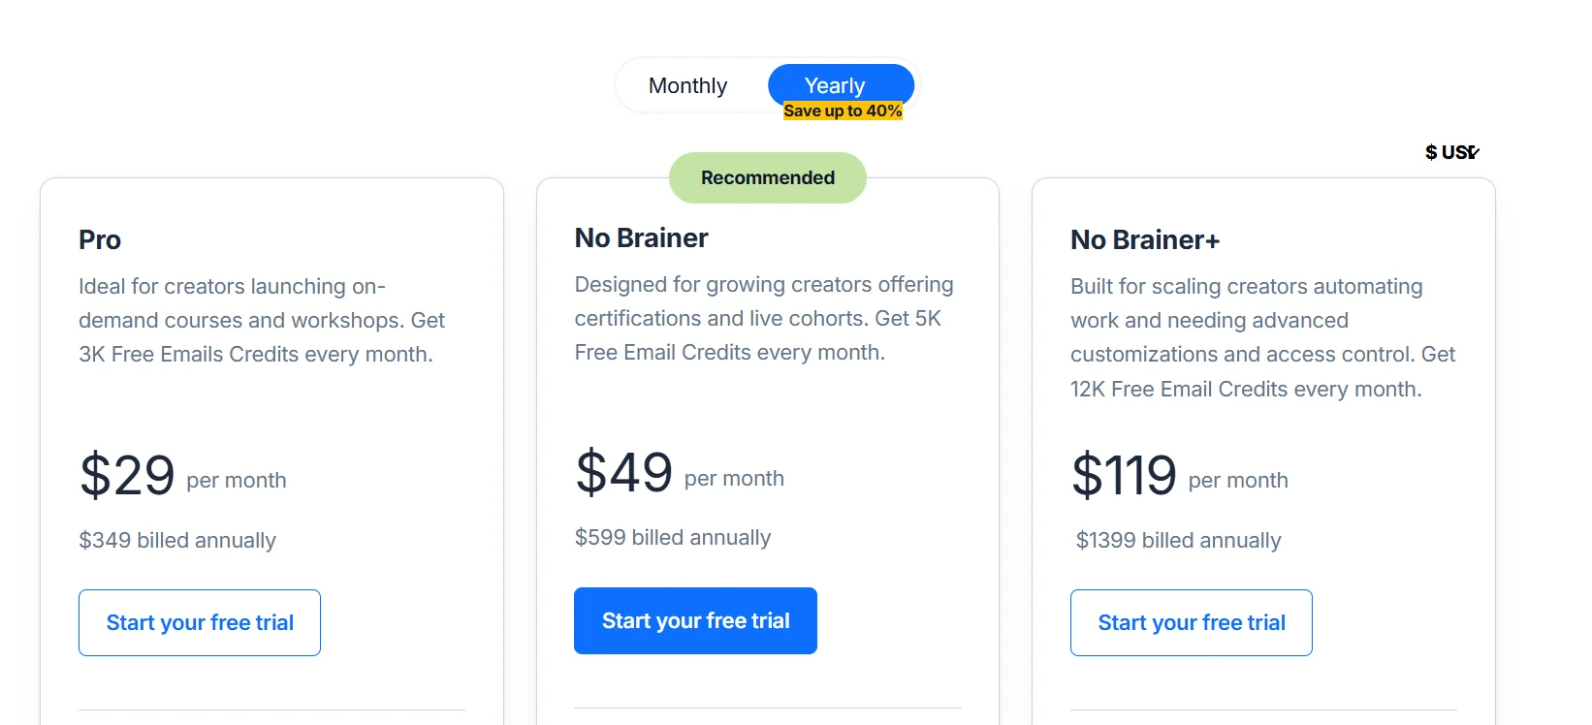Click the $119 per month price
1592x725 pixels.
pos(1125,476)
